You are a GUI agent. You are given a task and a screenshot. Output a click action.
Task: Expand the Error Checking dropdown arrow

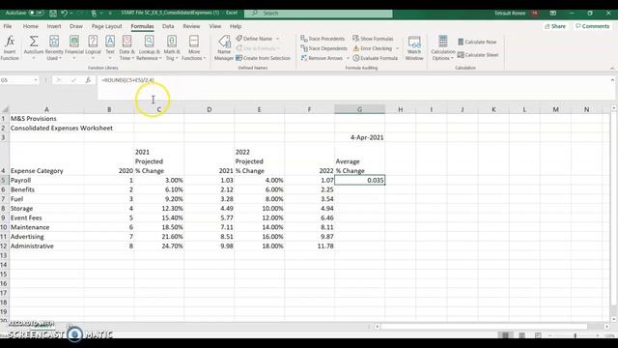tap(397, 48)
